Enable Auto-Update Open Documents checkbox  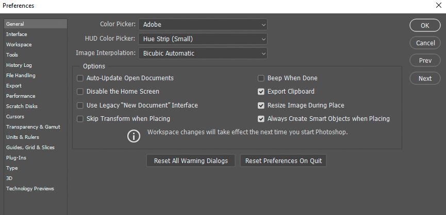pyautogui.click(x=80, y=78)
